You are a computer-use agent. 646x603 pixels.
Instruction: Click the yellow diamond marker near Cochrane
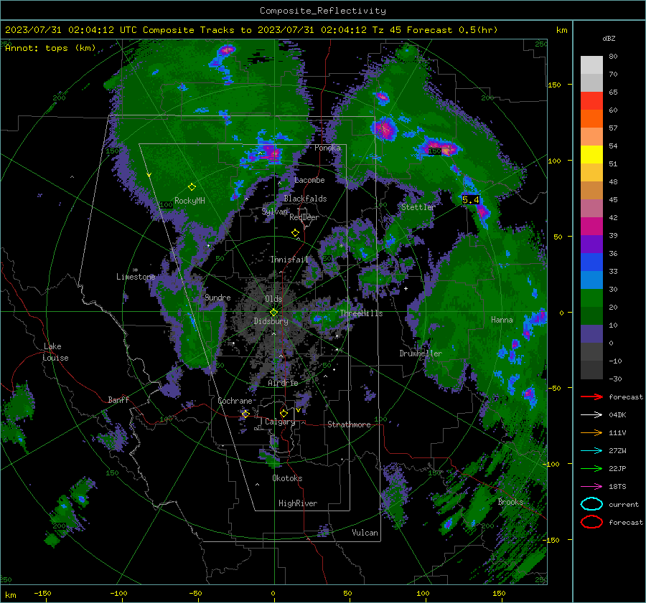tap(245, 414)
